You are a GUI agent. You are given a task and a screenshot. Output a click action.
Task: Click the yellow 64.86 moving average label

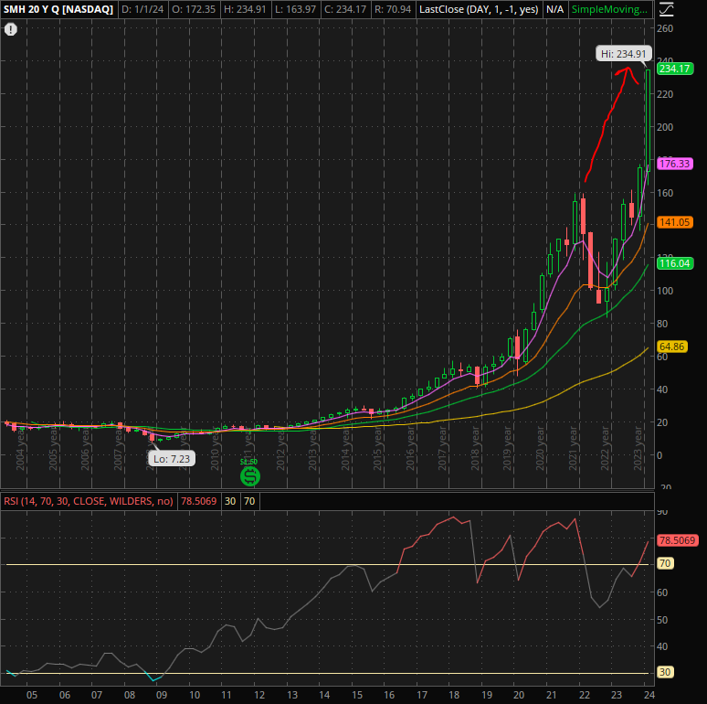[671, 347]
